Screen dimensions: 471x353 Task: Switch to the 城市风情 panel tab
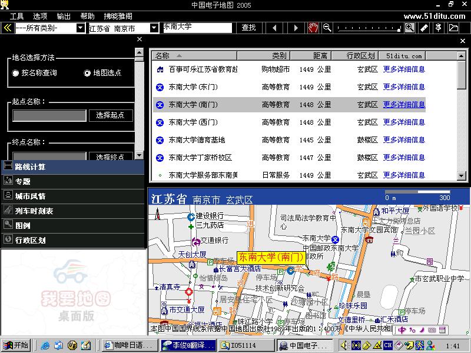coord(73,196)
